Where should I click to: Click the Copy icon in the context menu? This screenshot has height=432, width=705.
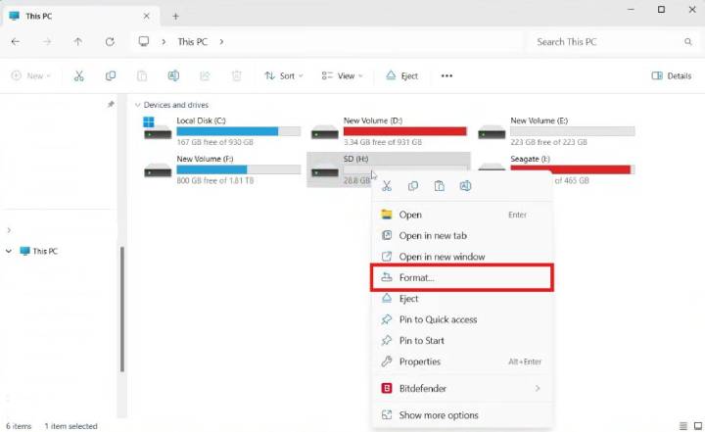(x=413, y=186)
